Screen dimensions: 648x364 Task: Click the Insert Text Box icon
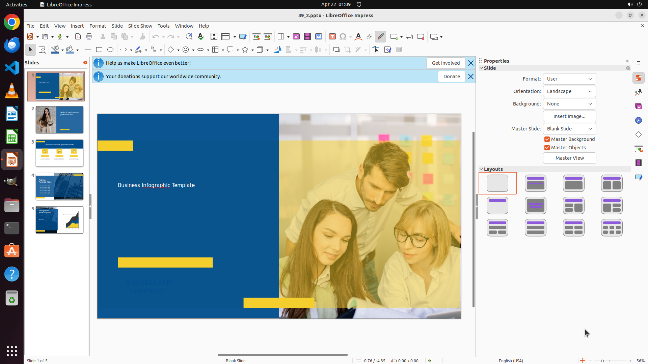click(x=332, y=37)
